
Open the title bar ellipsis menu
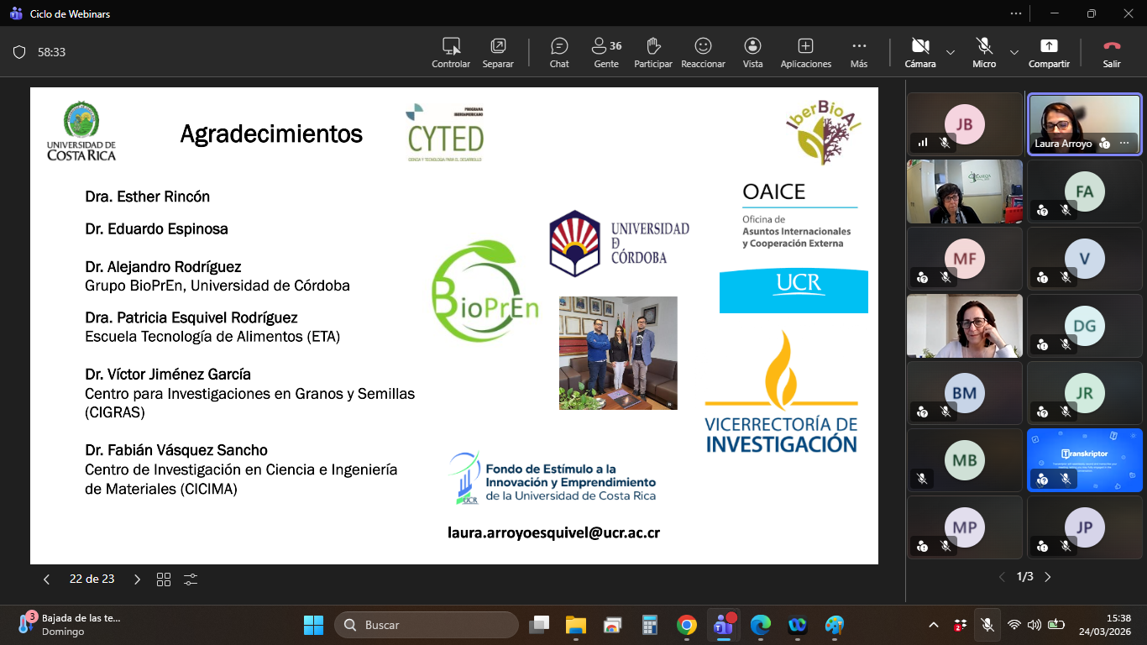tap(1017, 13)
